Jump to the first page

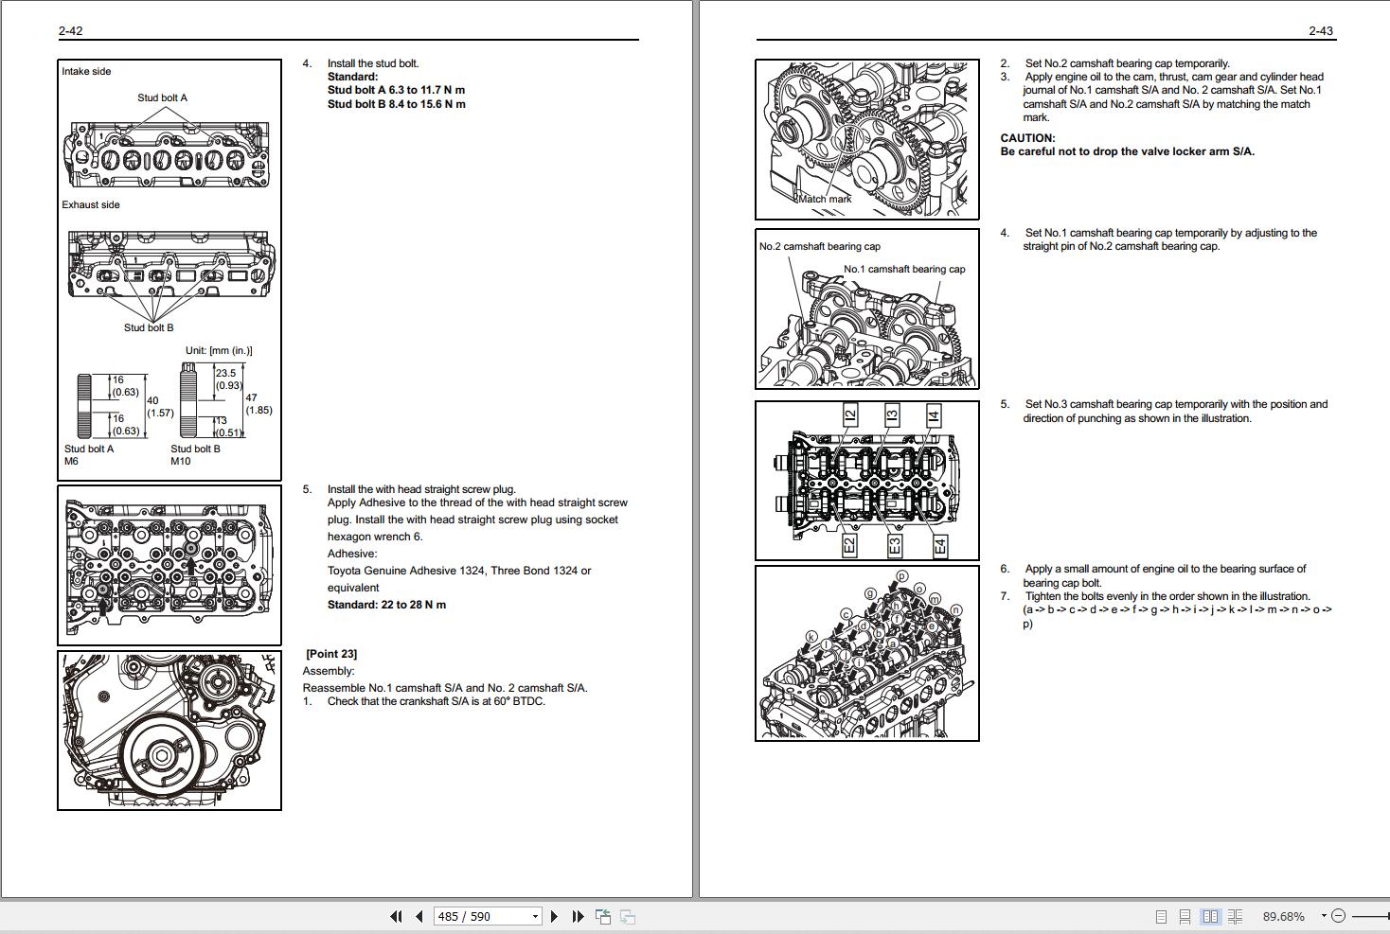click(x=396, y=916)
